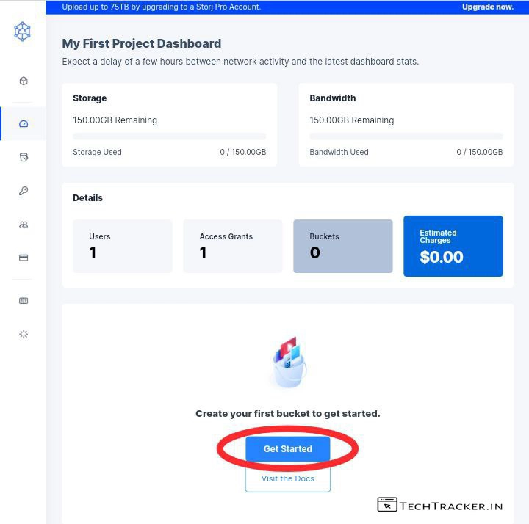Click the Storage usage progress bar
The width and height of the screenshot is (529, 524).
169,137
